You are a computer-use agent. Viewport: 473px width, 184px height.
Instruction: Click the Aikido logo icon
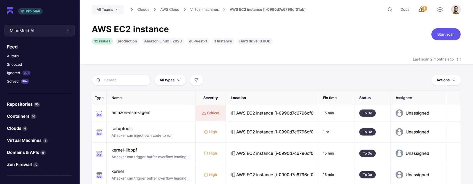[10, 11]
